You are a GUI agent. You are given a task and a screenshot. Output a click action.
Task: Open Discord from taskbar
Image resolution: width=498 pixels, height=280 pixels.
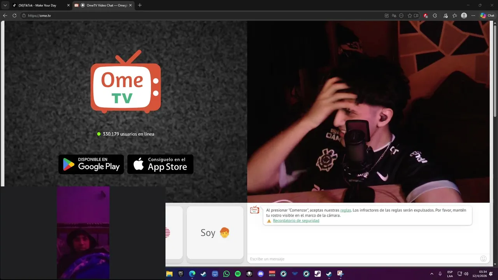click(261, 274)
